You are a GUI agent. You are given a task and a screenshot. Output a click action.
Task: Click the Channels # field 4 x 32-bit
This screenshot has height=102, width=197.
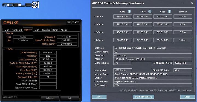(x=67, y=37)
